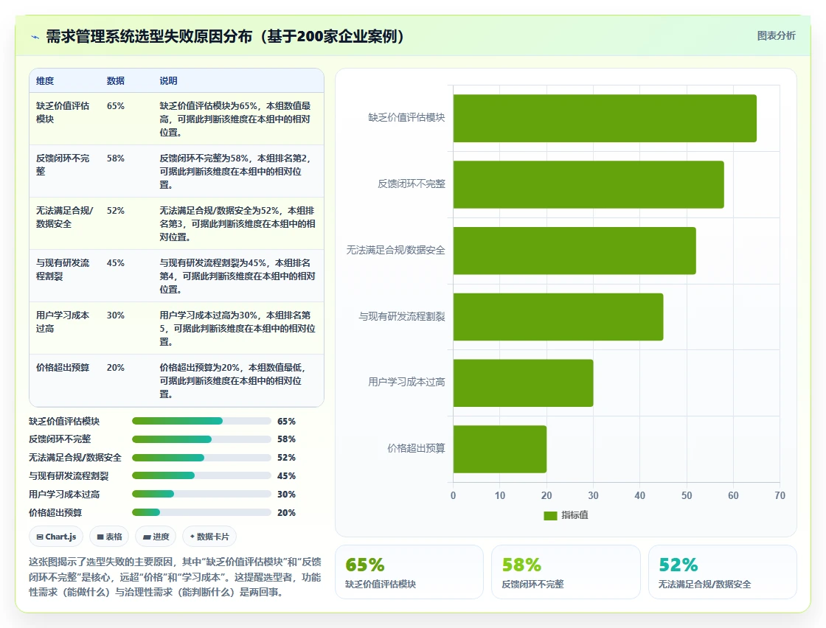Click the 用户学习成本过高 chart bar
Screen dimensions: 826x628
523,383
